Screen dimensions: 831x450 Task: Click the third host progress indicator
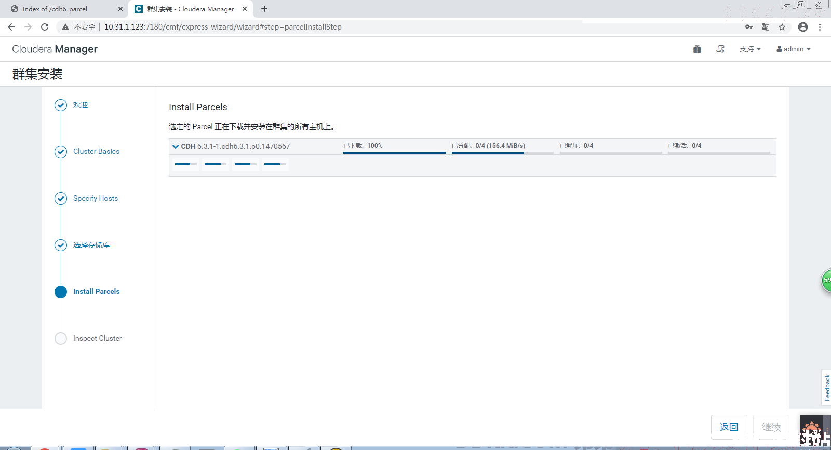pyautogui.click(x=246, y=164)
